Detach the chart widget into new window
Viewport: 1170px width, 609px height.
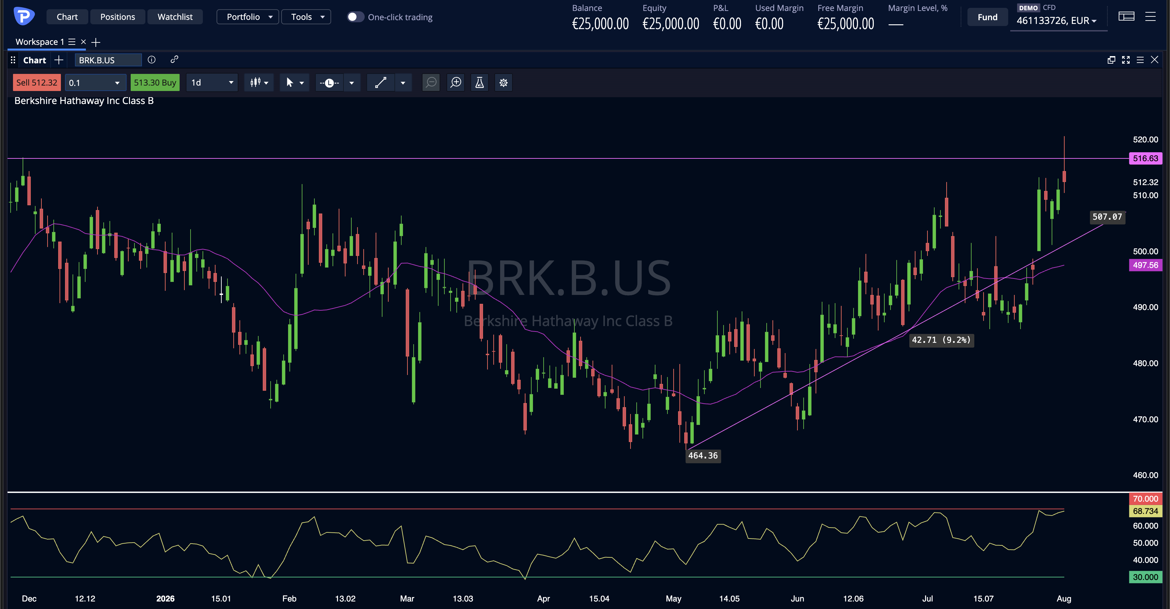click(x=1111, y=60)
